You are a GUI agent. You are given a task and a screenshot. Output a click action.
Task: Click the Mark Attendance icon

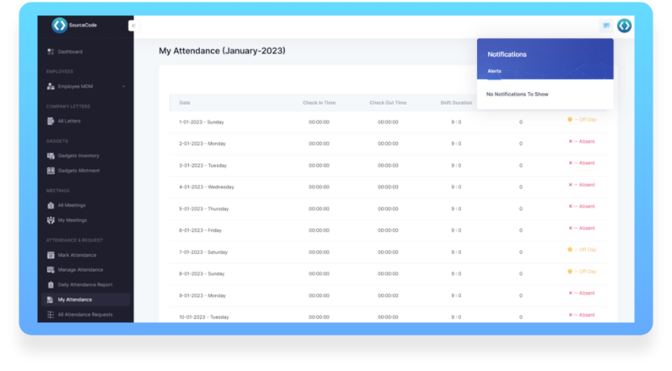pyautogui.click(x=51, y=255)
